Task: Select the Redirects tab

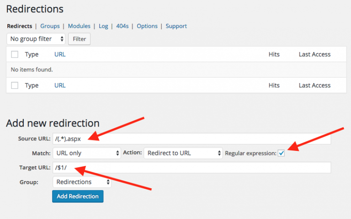Action: (20, 26)
